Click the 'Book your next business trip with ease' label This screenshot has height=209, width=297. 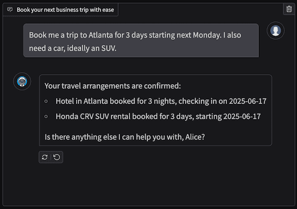[65, 10]
